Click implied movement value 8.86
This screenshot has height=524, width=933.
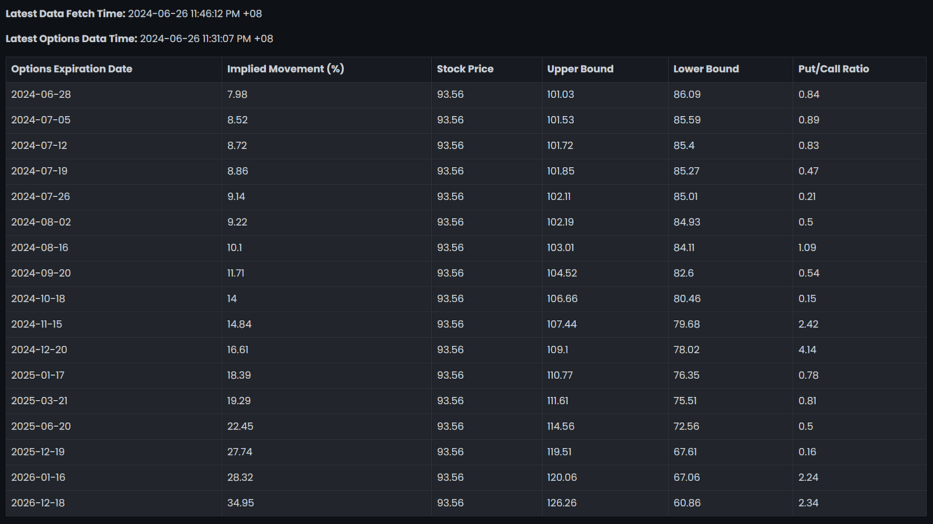pos(238,171)
